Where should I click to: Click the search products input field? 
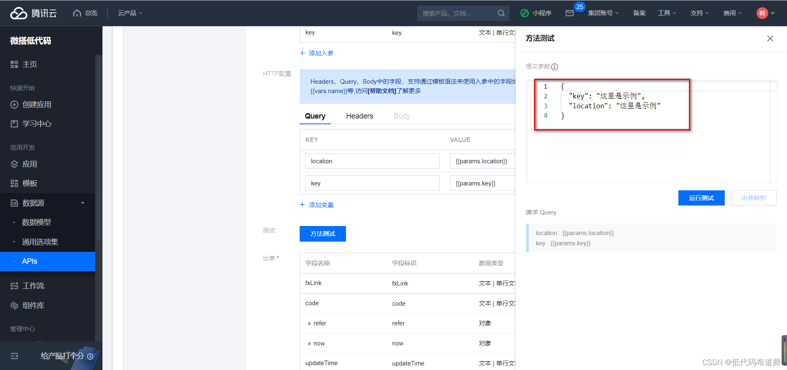(457, 13)
